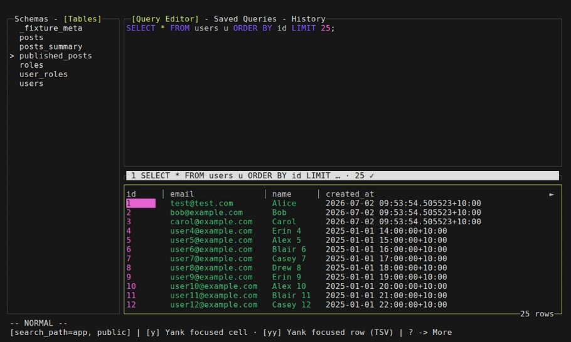Viewport: 571px width, 342px height.
Task: Click the name column header
Action: click(282, 194)
